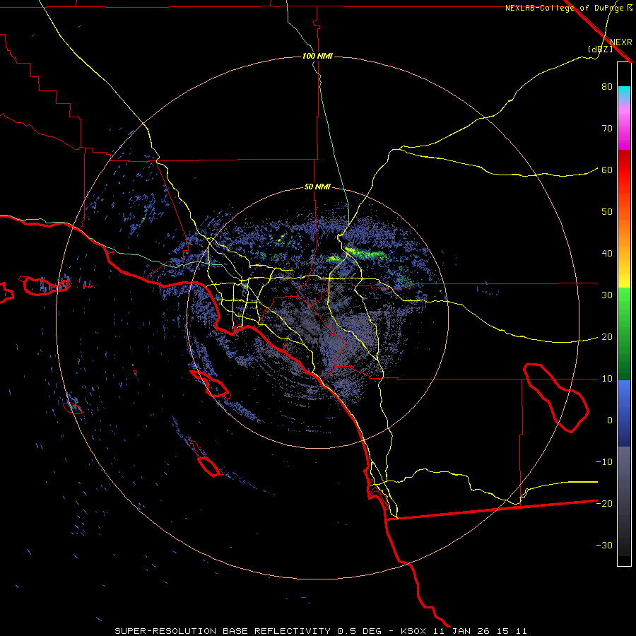Screen dimensions: 636x636
Task: Click the 80 value on dBZ scale
Action: (x=607, y=87)
